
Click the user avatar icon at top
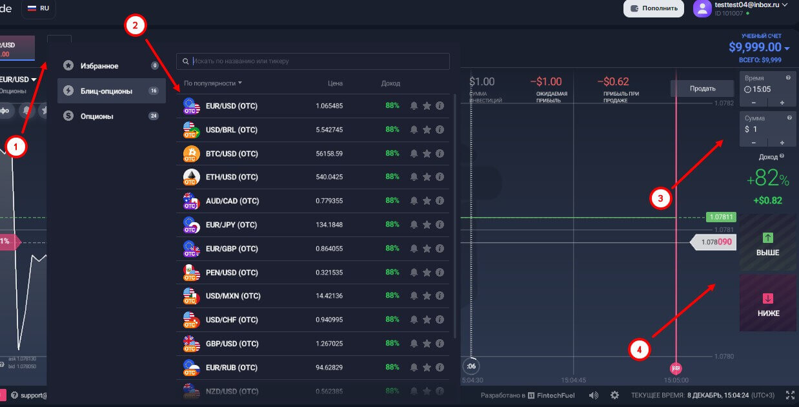point(702,8)
